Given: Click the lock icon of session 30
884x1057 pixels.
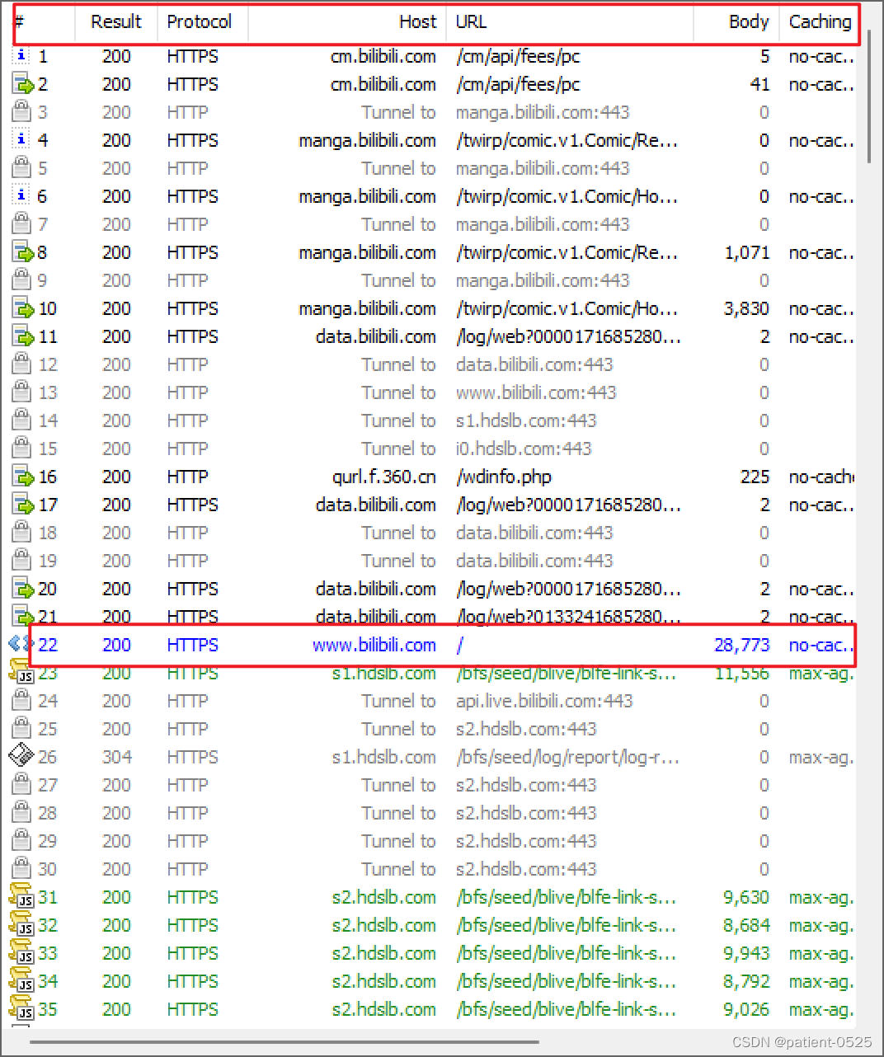Looking at the screenshot, I should pyautogui.click(x=21, y=868).
